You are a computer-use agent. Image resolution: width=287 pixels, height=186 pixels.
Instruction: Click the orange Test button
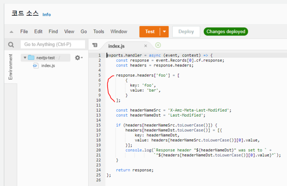[x=150, y=31]
